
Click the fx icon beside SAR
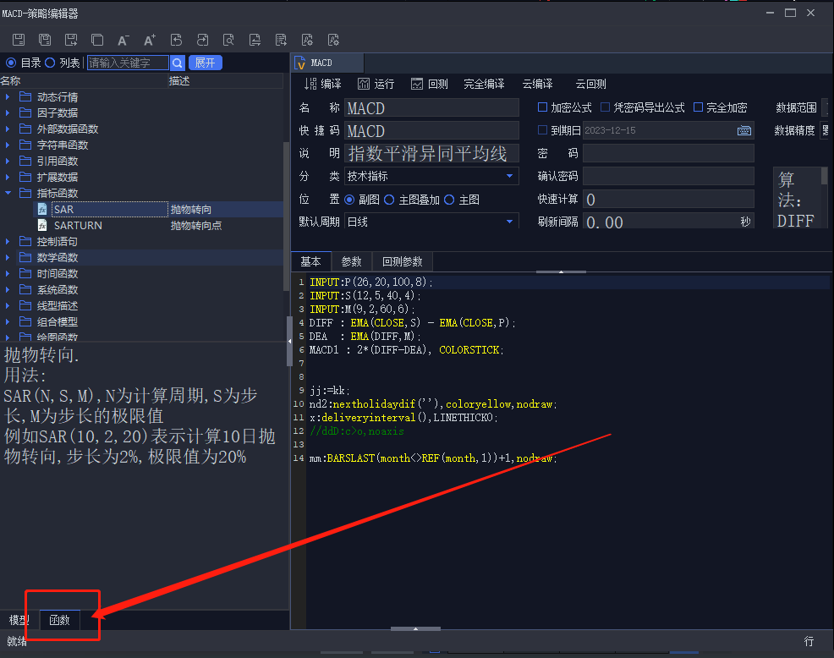42,209
